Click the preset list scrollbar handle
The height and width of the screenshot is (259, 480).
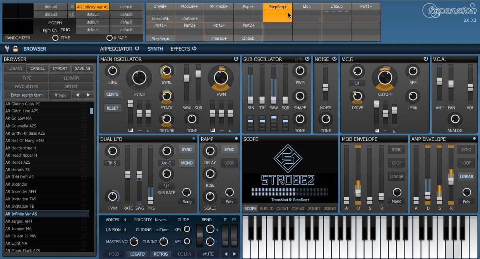click(91, 111)
